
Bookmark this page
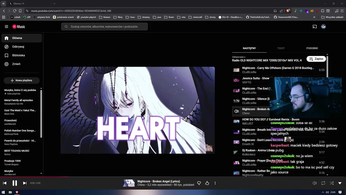coord(20,11)
